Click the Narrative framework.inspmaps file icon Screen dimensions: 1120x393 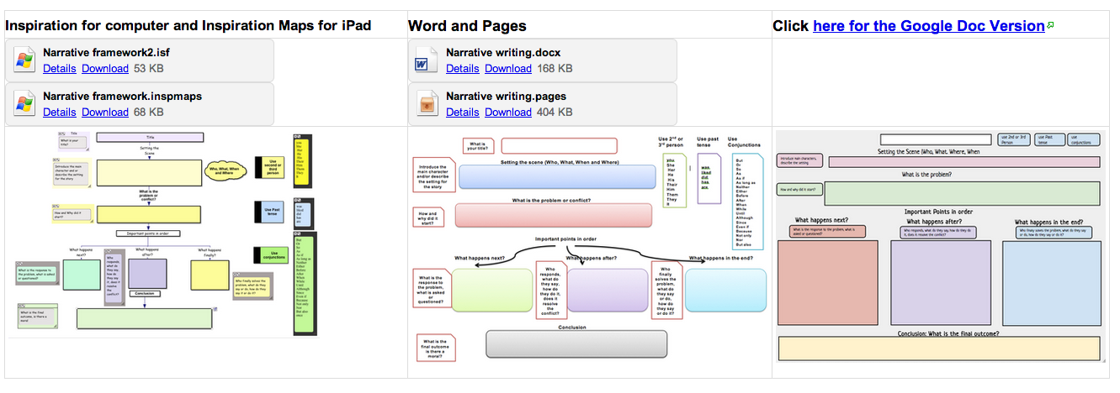(24, 104)
